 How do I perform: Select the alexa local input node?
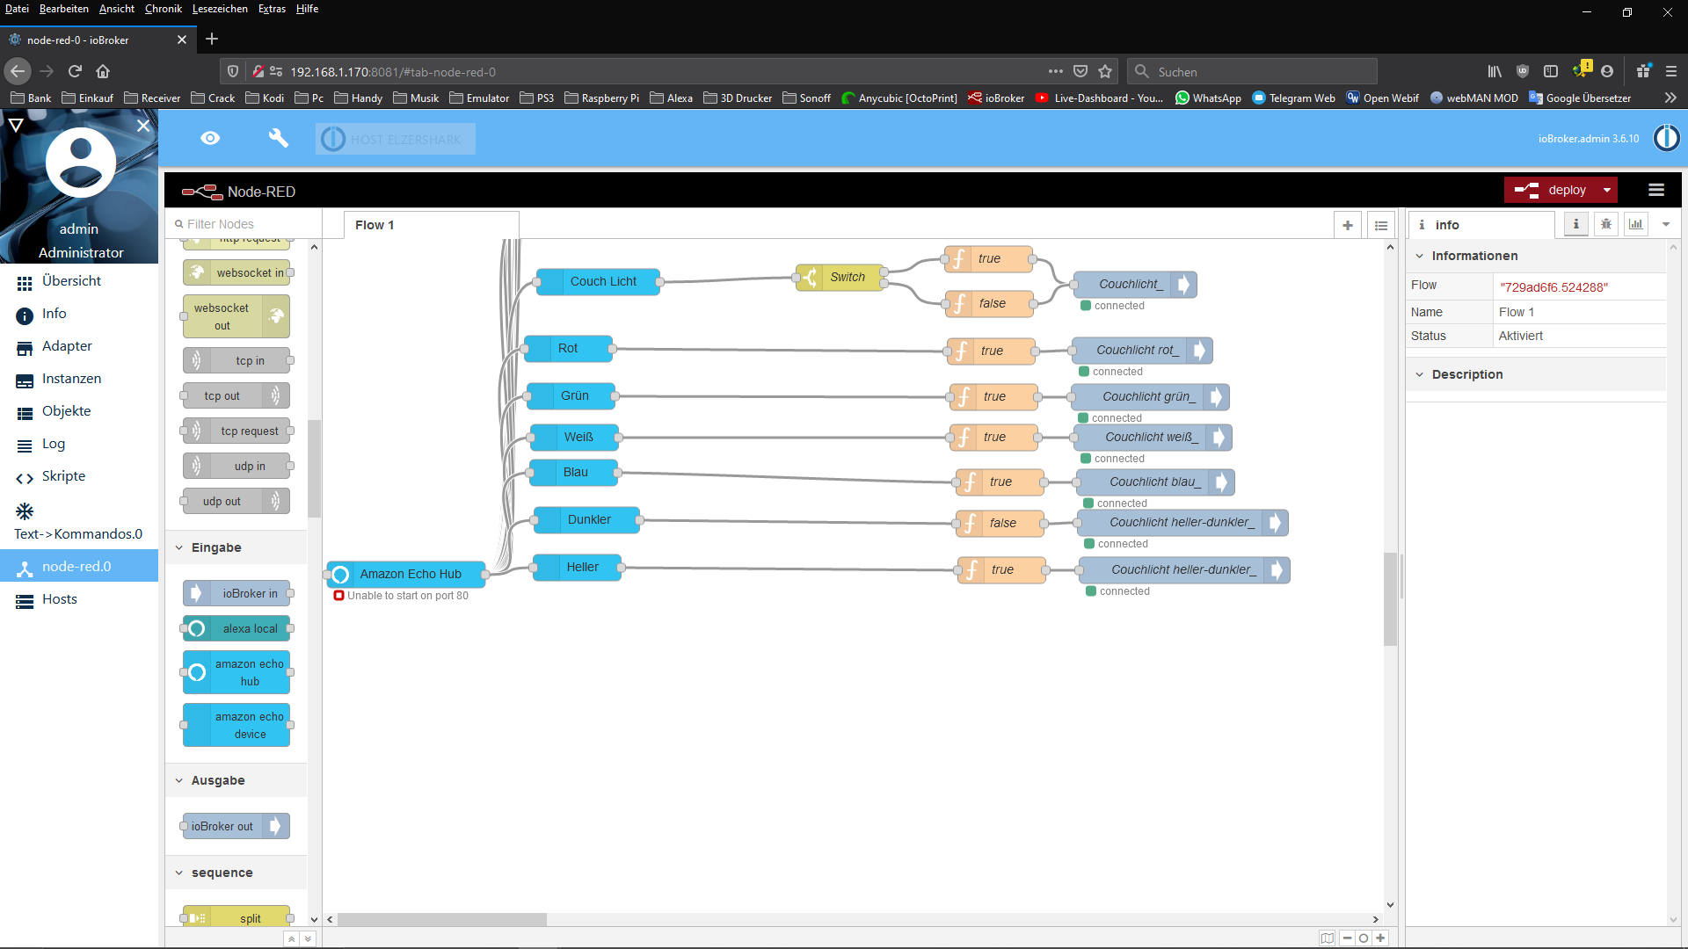[x=237, y=628]
